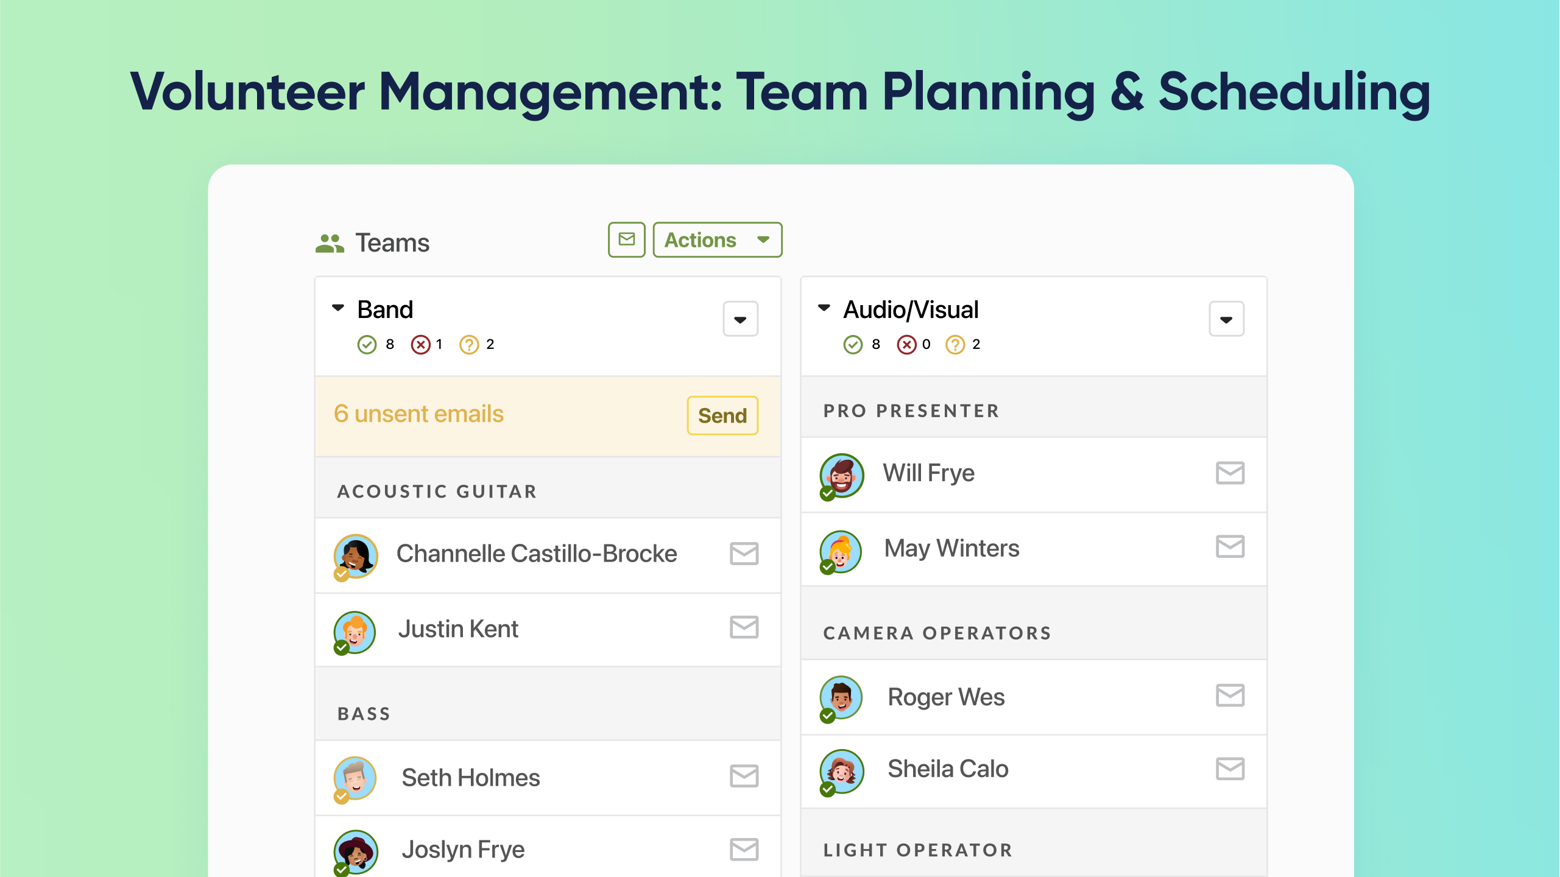Click the Teams people icon in the header
This screenshot has width=1560, height=877.
(330, 241)
